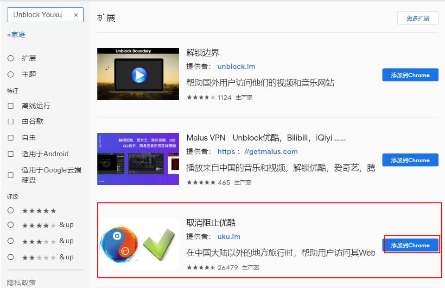Open the Malus VPN thumbnail image
The image size is (445, 288).
click(x=138, y=159)
